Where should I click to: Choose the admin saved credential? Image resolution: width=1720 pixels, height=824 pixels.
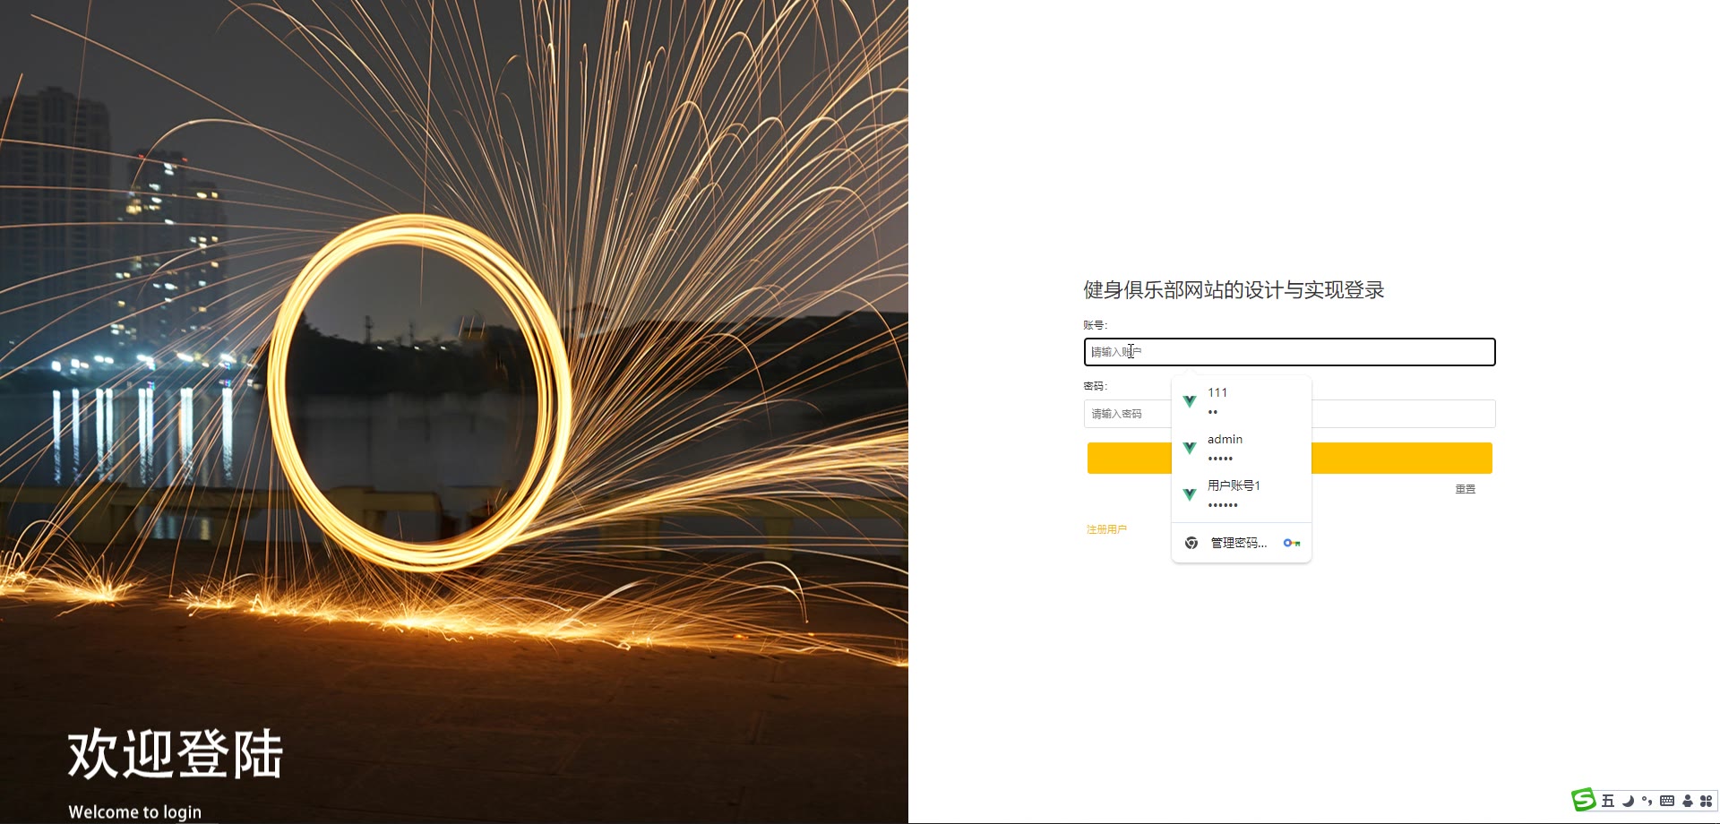tap(1242, 448)
